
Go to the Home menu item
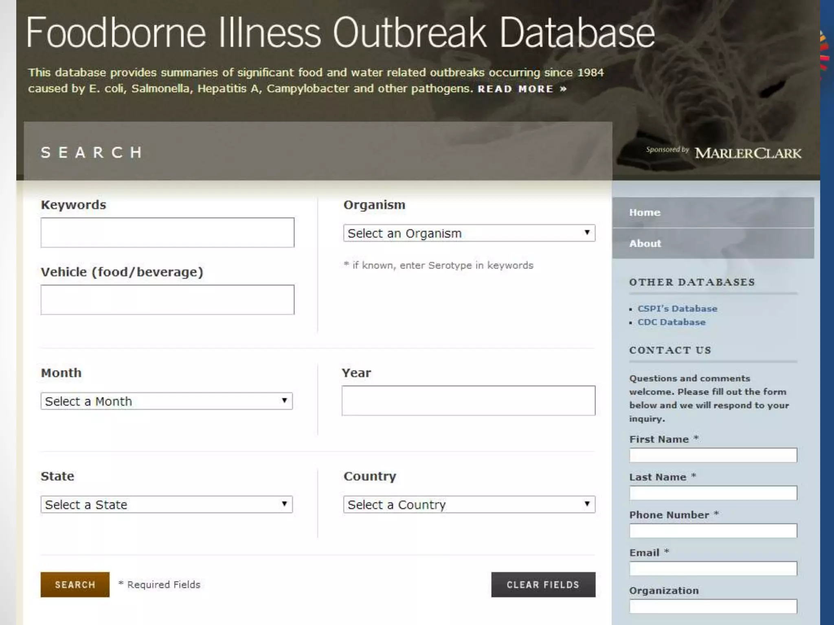coord(713,212)
